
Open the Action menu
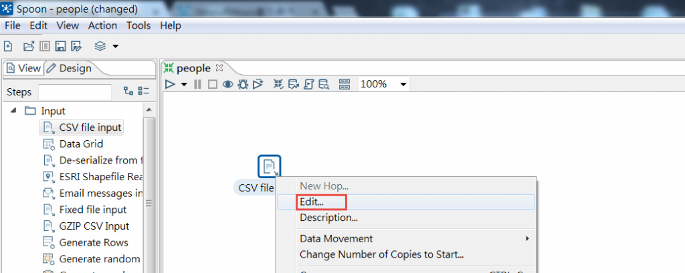102,25
